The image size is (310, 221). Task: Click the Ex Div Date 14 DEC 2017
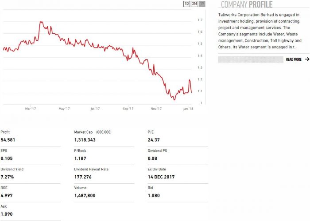tap(161, 177)
